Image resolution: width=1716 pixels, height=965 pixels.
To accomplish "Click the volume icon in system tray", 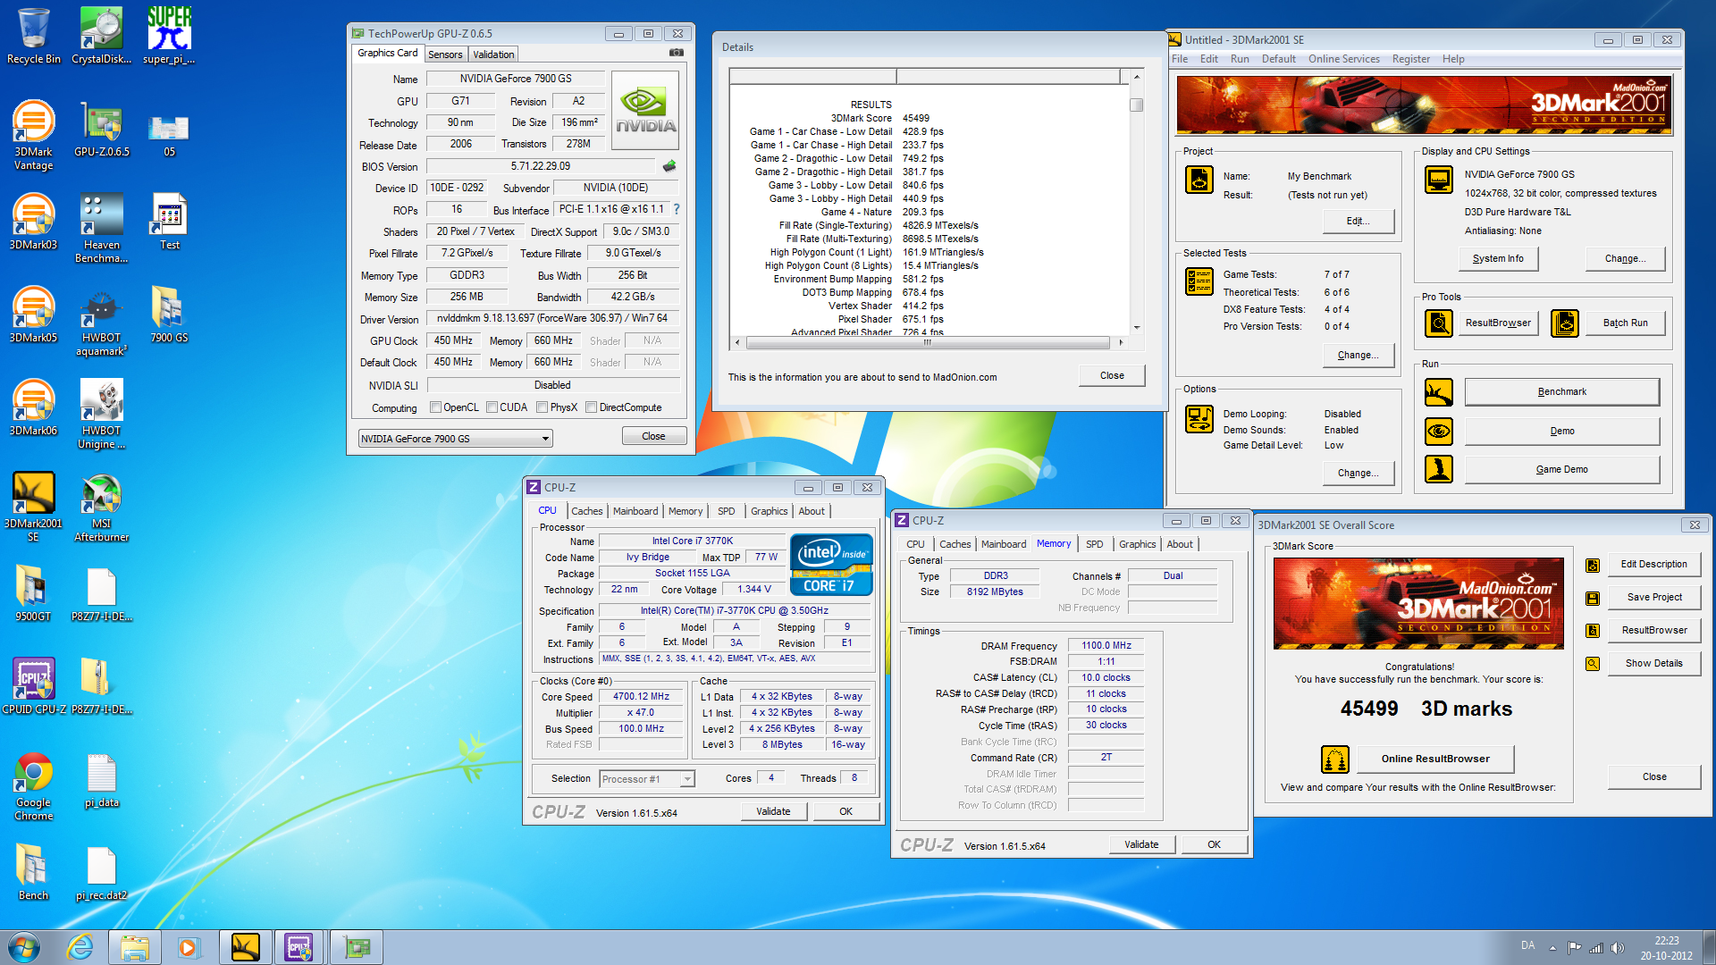I will [1617, 948].
